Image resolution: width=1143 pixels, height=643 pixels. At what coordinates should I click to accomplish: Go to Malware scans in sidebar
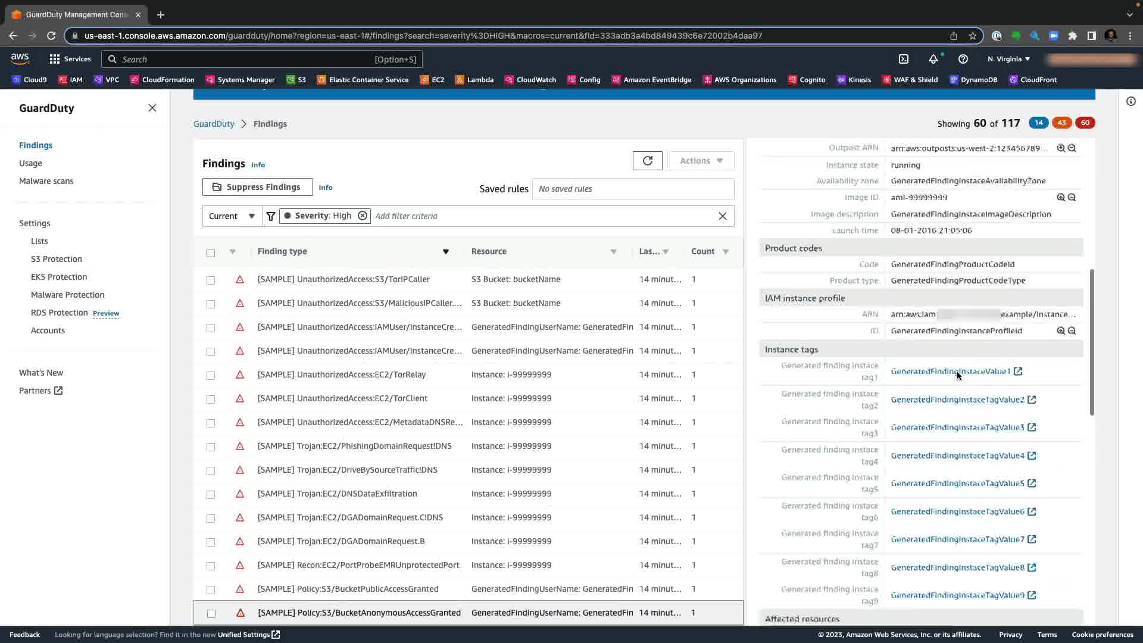pos(46,181)
